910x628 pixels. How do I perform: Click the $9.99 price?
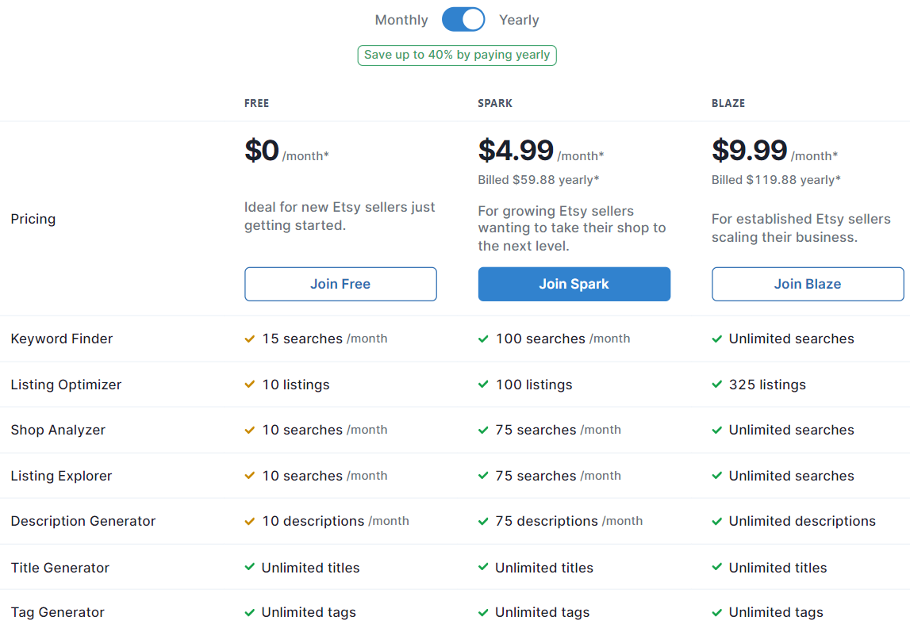tap(749, 151)
